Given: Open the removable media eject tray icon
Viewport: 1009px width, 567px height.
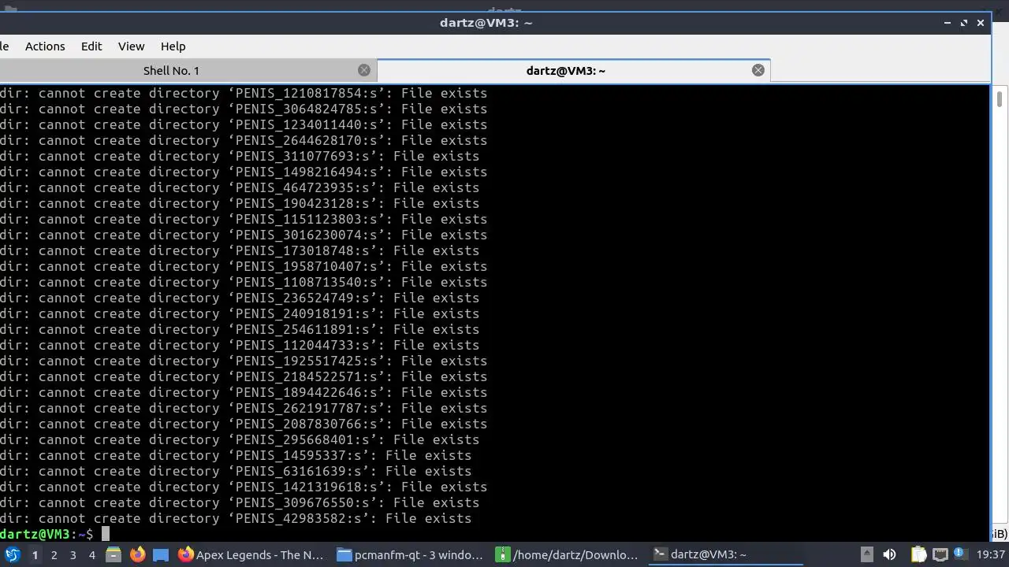Looking at the screenshot, I should click(x=866, y=554).
